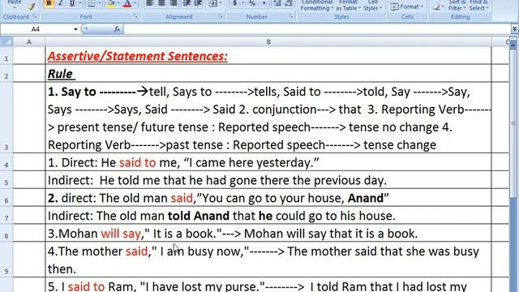This screenshot has height=292, width=519.
Task: Click the Name Box showing A4
Action: (x=36, y=29)
